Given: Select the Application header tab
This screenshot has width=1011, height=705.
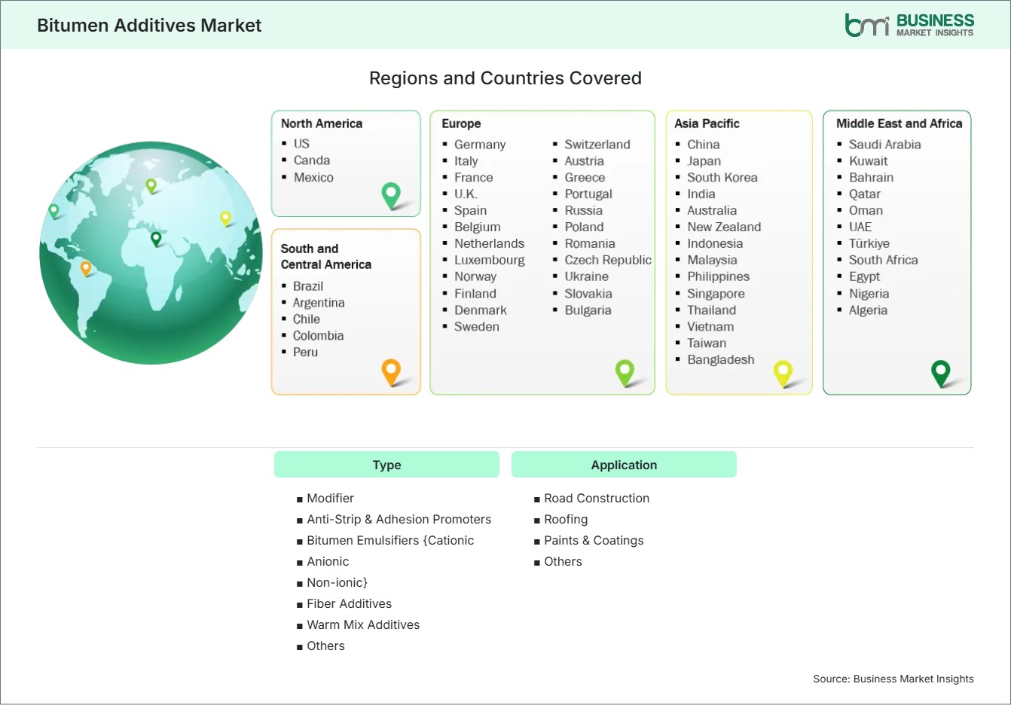Looking at the screenshot, I should tap(624, 465).
